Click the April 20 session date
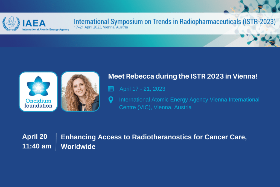The height and width of the screenshot is (187, 280). point(35,137)
